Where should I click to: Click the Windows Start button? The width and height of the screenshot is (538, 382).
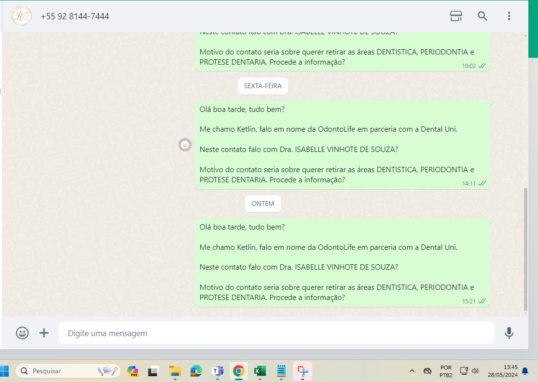pyautogui.click(x=4, y=371)
